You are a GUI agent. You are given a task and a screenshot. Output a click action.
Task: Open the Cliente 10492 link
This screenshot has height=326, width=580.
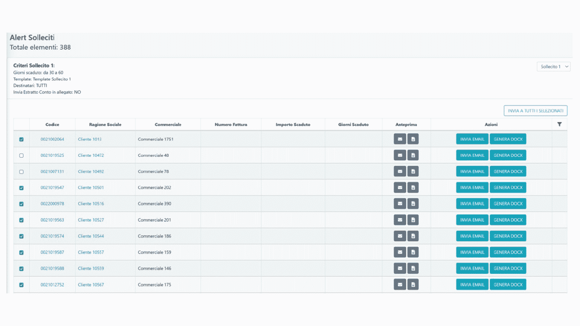point(91,171)
